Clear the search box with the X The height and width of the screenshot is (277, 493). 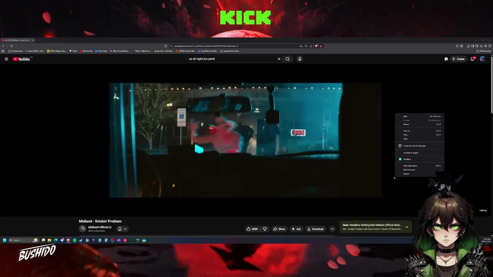(279, 59)
